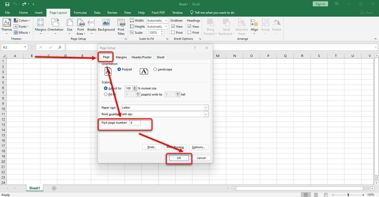Screen dimensions: 379x197
Task: Open Print Titles settings
Action: pyautogui.click(x=121, y=27)
